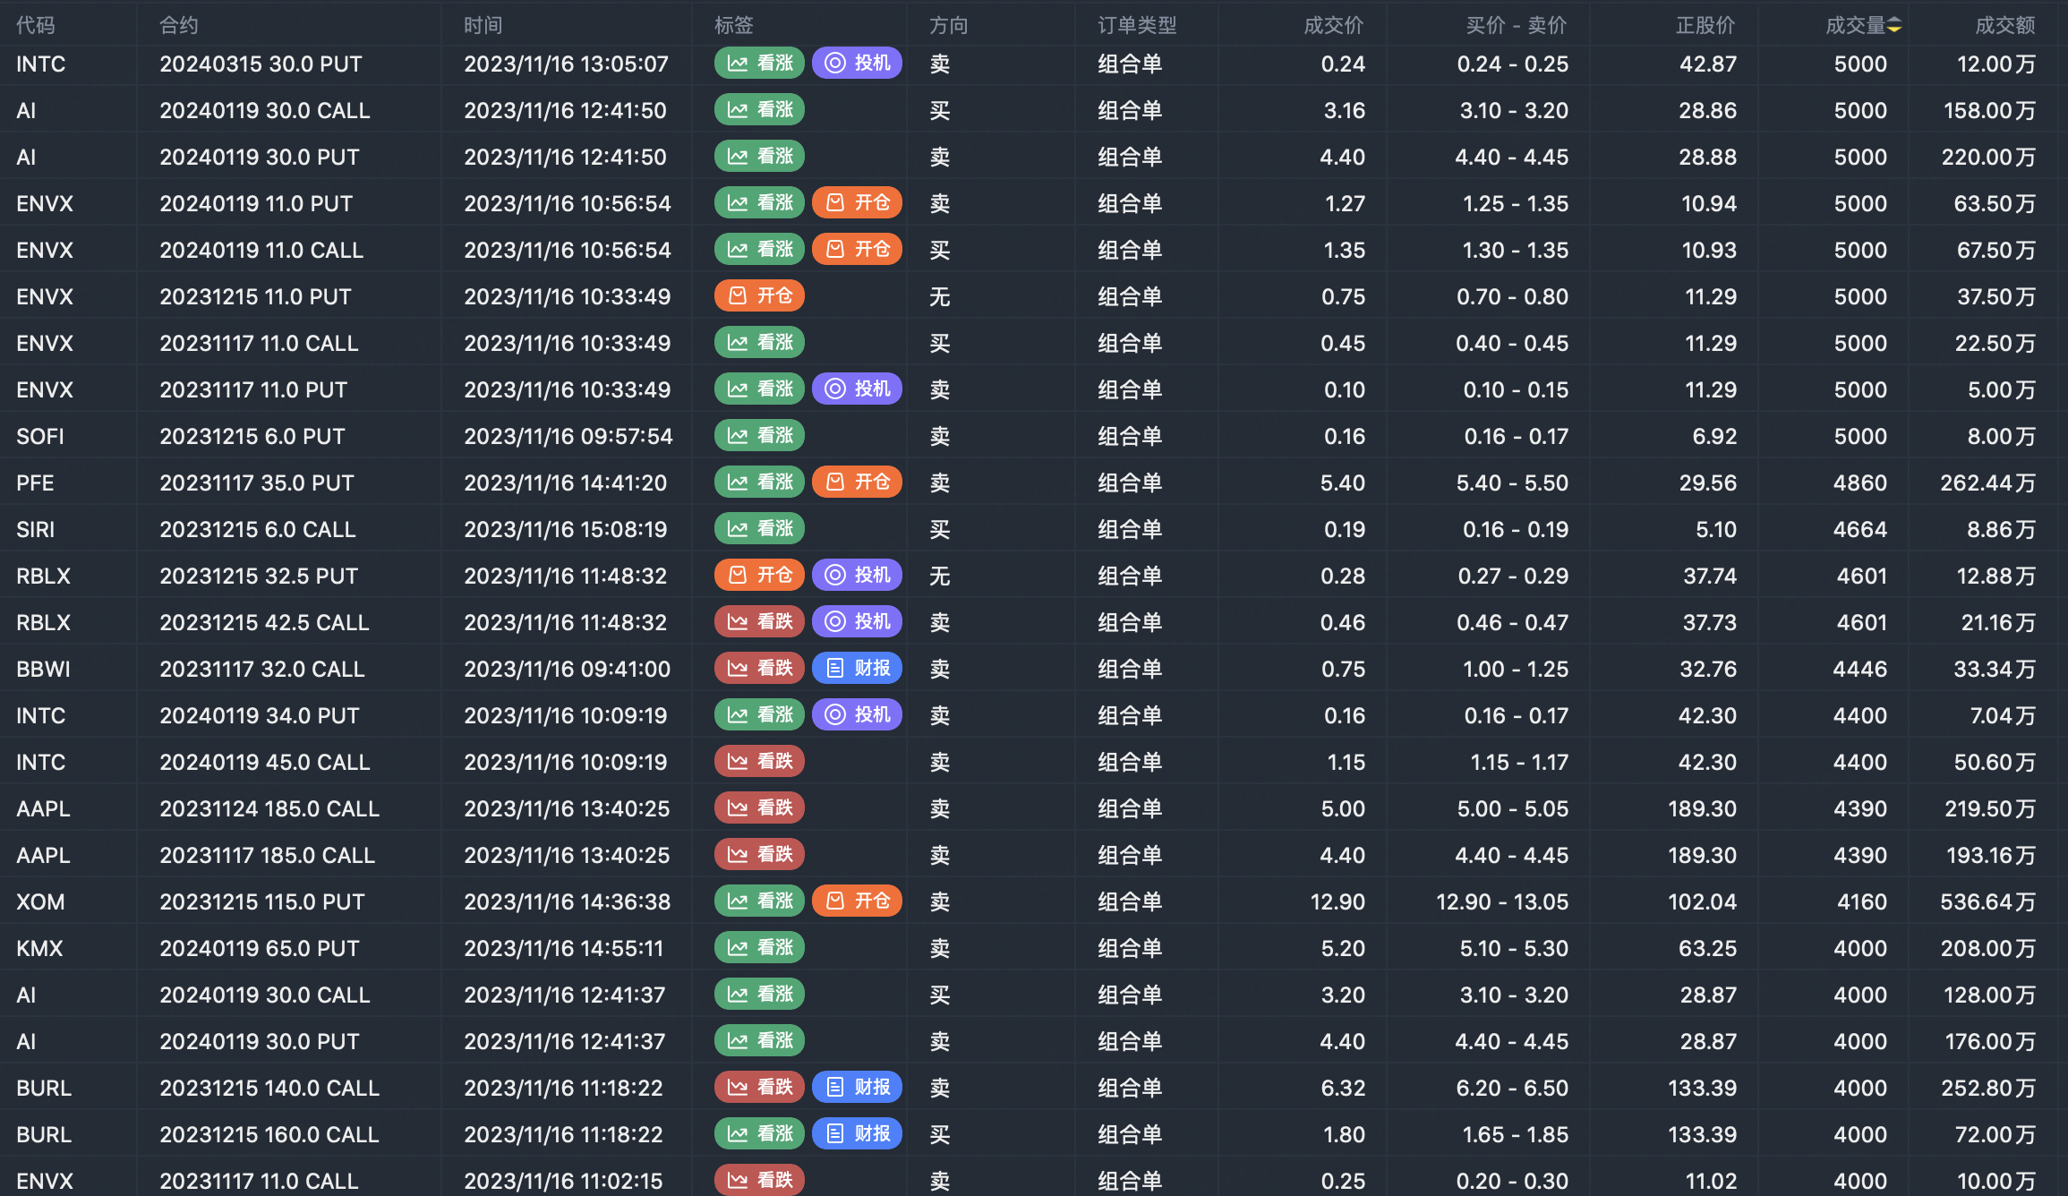Click the 成交价 column header
The image size is (2068, 1196).
click(x=1334, y=25)
